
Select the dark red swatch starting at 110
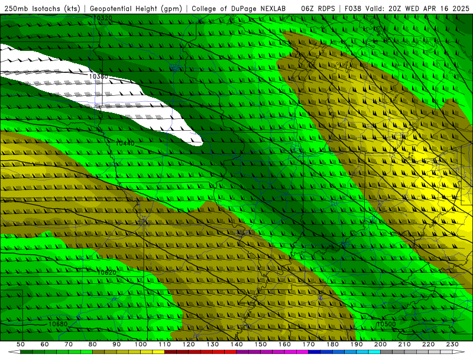pyautogui.click(x=171, y=352)
